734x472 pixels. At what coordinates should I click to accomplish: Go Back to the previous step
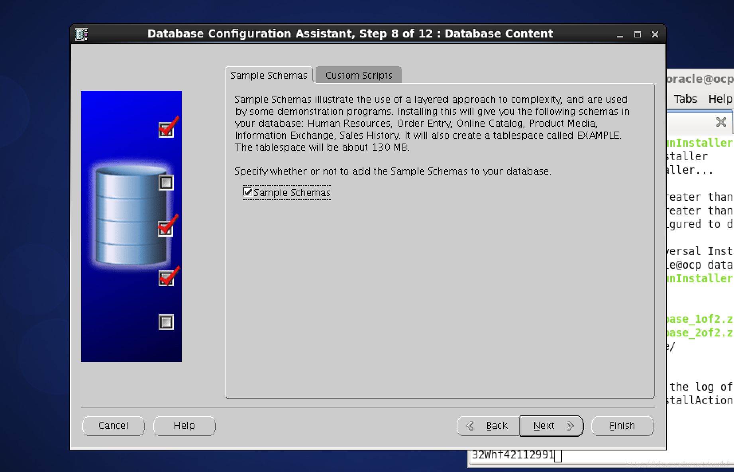tap(488, 426)
